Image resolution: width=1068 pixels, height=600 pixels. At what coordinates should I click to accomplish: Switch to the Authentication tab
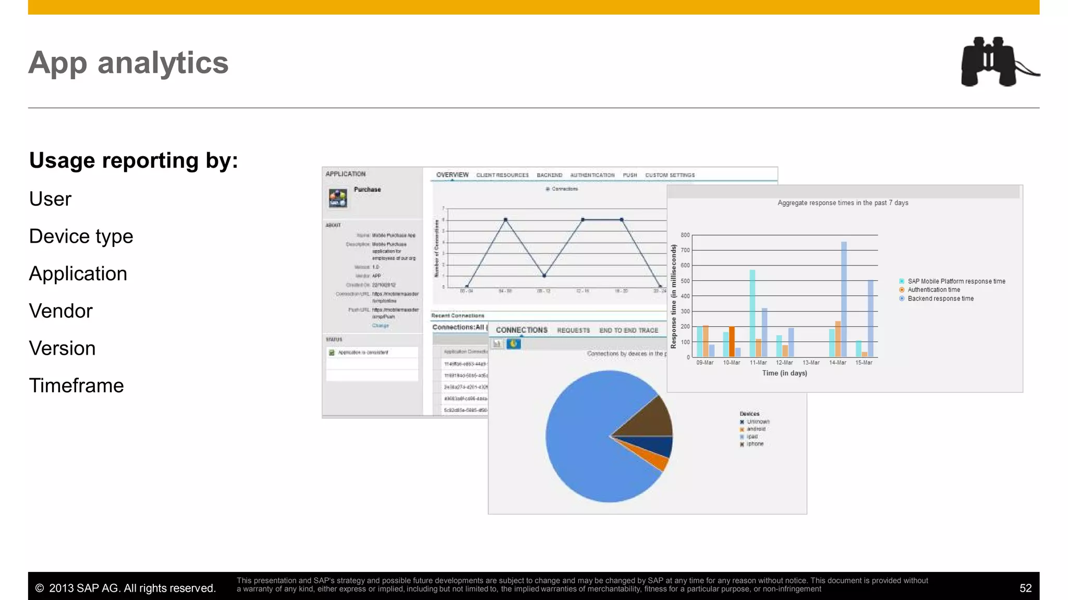[592, 175]
